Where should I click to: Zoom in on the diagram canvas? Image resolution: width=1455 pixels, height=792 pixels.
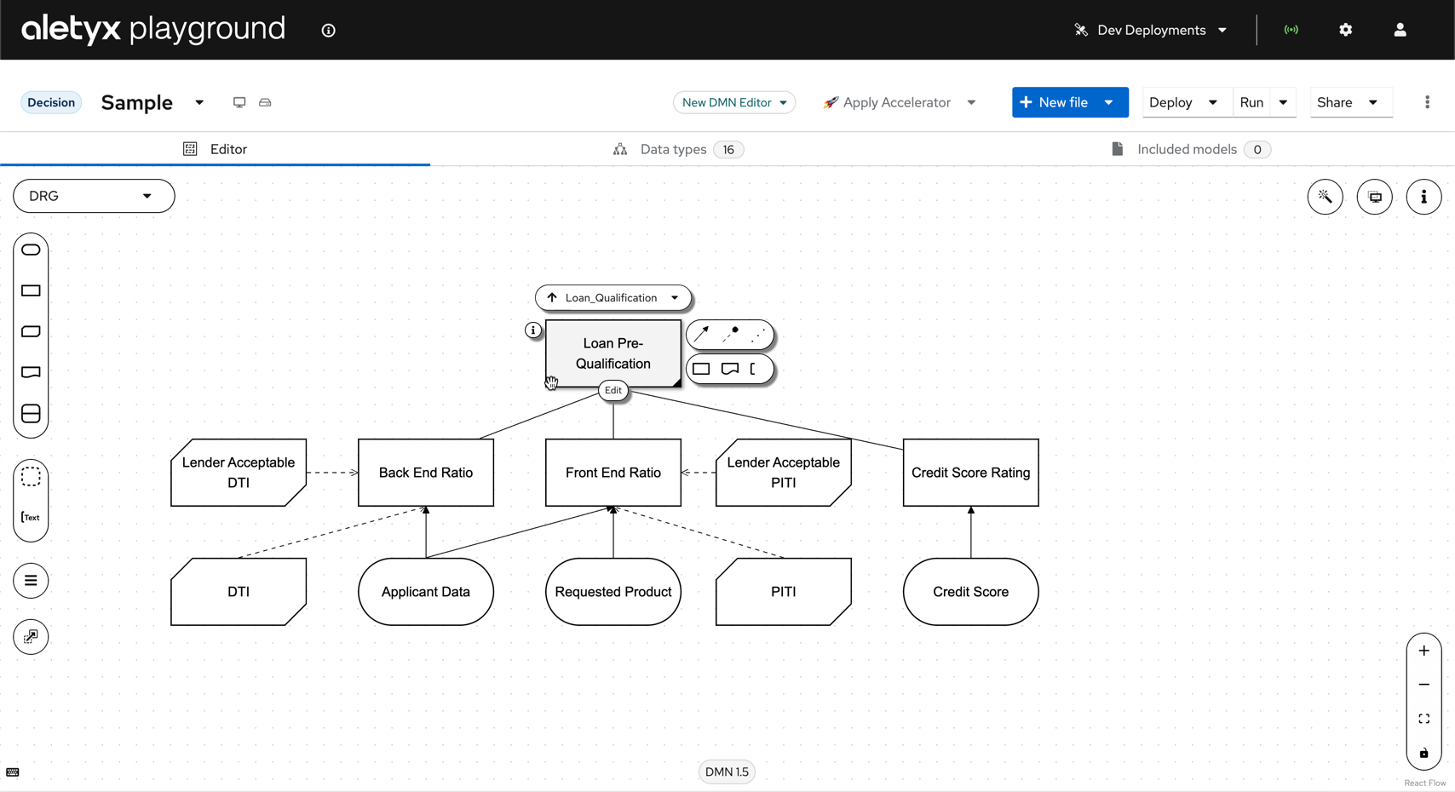pyautogui.click(x=1423, y=651)
